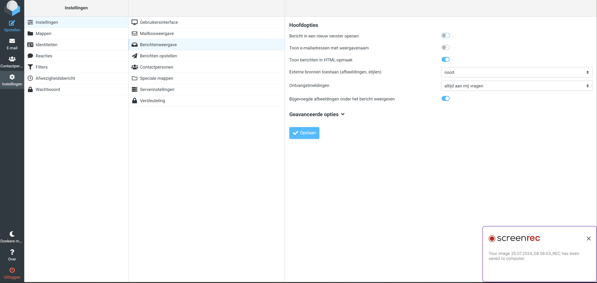Click the Instellingen header title at top

click(x=76, y=8)
